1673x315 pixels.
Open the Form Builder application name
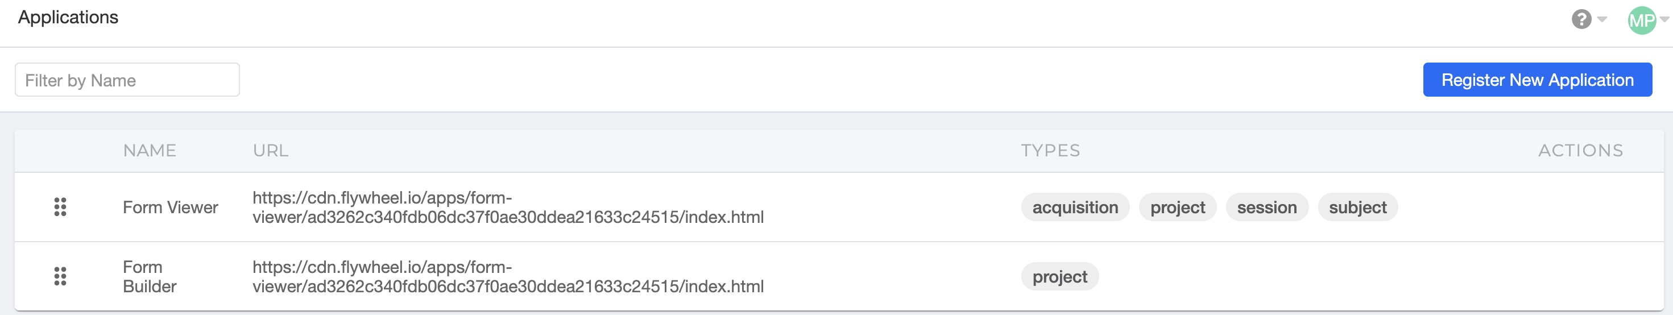(x=150, y=277)
